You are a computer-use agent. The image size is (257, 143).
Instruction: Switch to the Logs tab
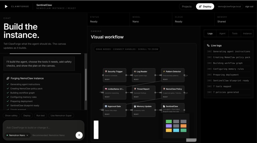(x=210, y=33)
